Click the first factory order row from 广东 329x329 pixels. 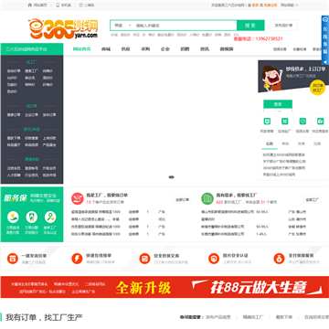(x=119, y=212)
